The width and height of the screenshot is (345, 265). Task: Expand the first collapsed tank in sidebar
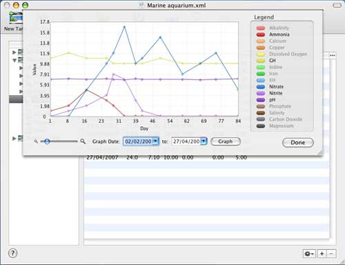point(14,52)
